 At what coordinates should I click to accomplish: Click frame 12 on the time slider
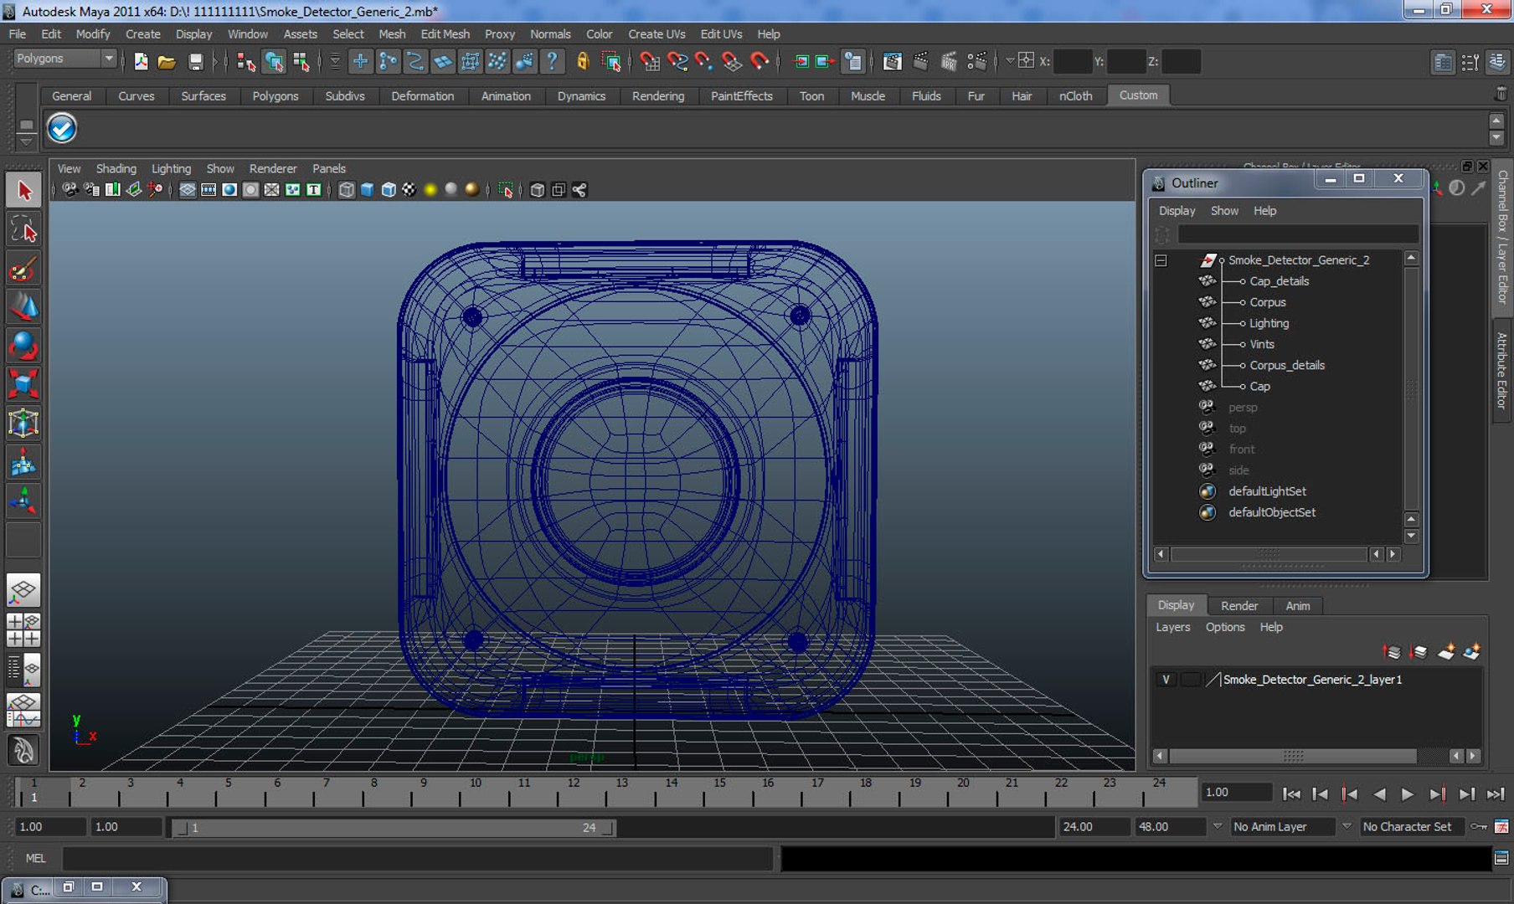point(573,791)
